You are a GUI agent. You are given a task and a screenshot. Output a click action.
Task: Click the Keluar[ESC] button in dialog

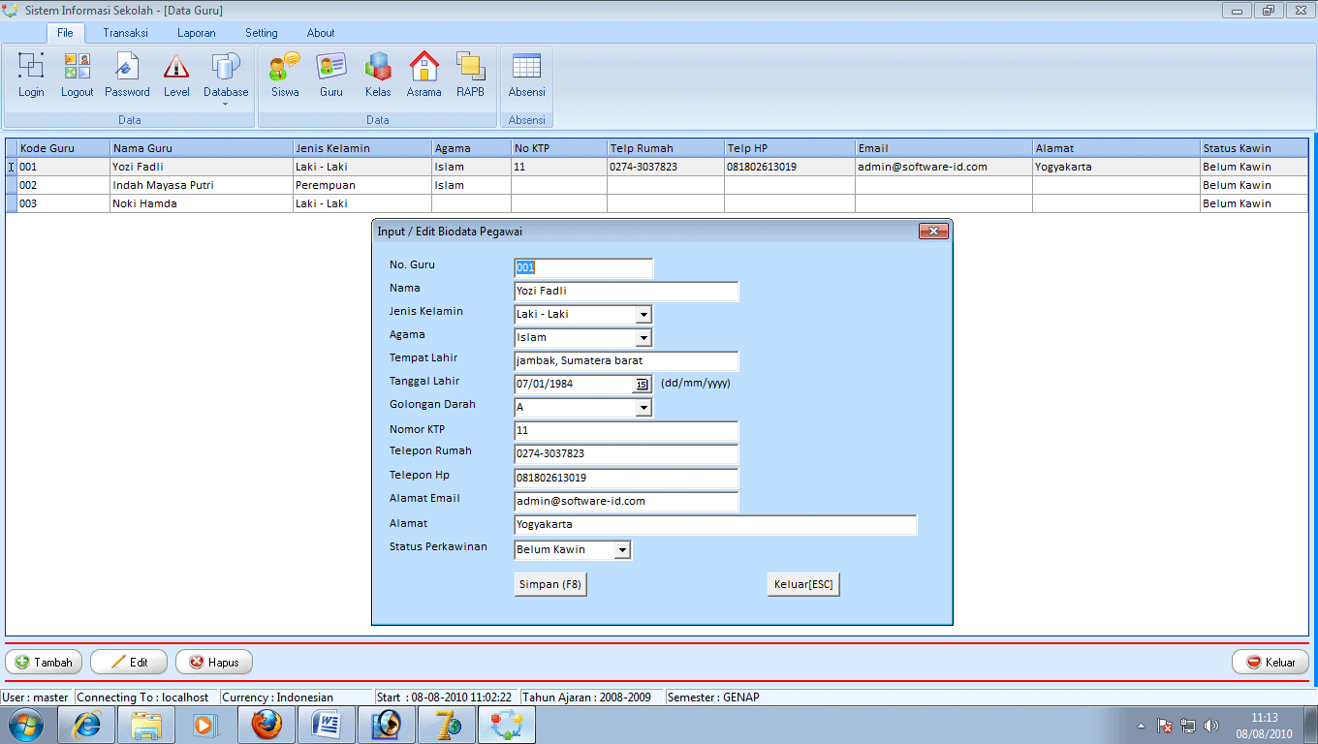803,585
